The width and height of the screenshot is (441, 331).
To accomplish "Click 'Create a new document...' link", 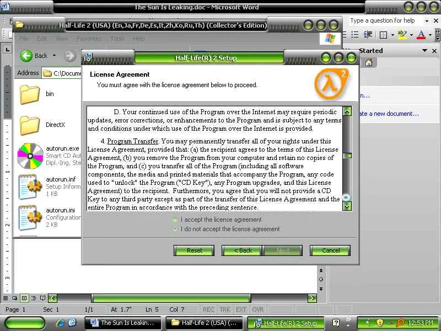I will tap(389, 114).
